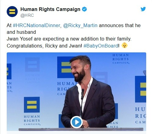This screenshot has width=152, height=134.
Task: Open Twitter via the bird logo
Action: pyautogui.click(x=143, y=9)
